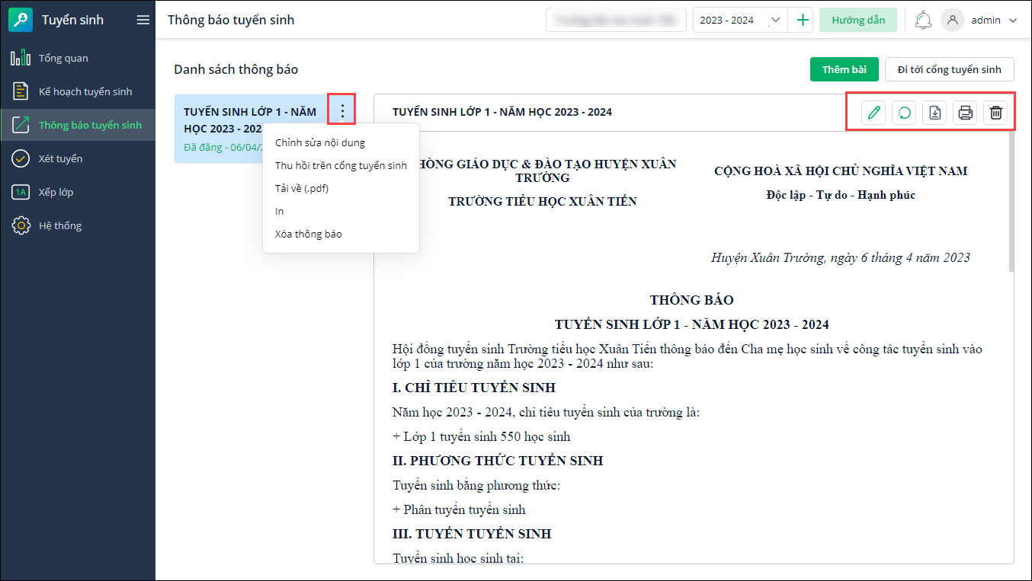Click the line Lớp 1 tuyển sinh 550 học sinh

point(482,436)
